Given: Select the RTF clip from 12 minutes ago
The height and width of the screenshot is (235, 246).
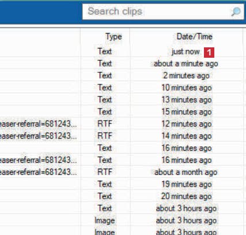Looking at the screenshot, I should tap(123, 124).
